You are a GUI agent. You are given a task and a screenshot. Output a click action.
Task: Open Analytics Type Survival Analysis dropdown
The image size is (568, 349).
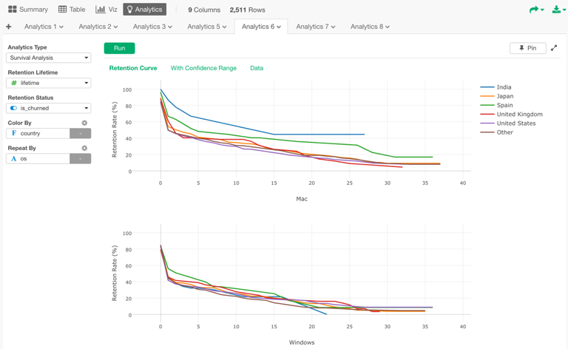pyautogui.click(x=49, y=58)
